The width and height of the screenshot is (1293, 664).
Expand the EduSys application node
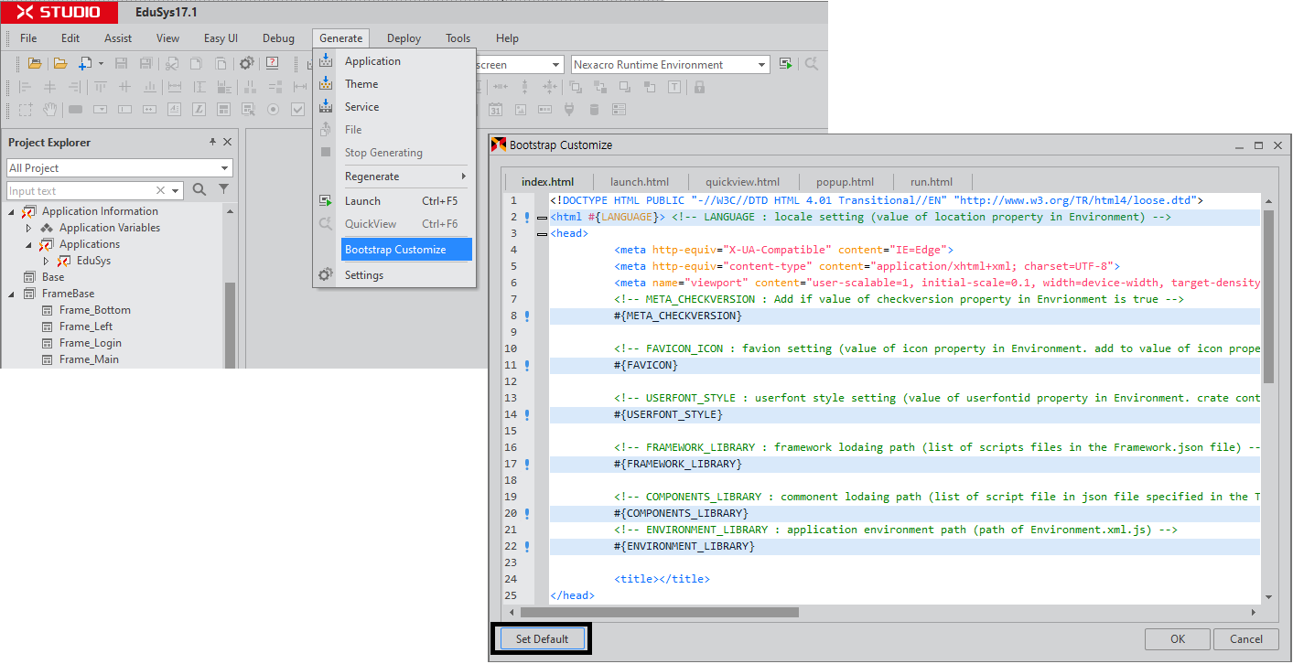(x=46, y=261)
